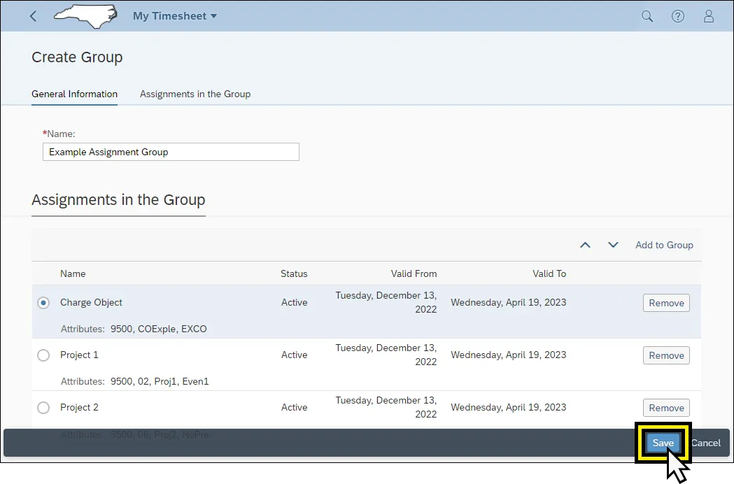Click Add to Group button
The height and width of the screenshot is (484, 734).
click(x=664, y=245)
